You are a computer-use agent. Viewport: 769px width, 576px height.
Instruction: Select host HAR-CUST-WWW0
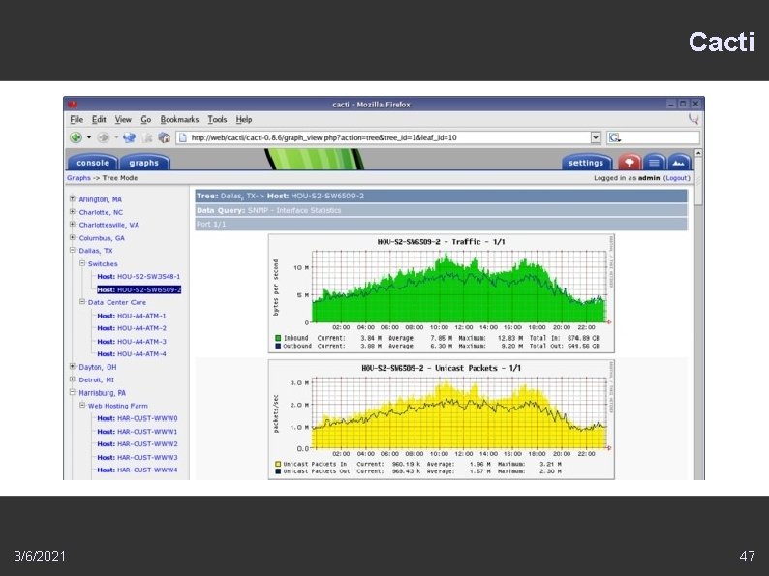click(x=138, y=418)
